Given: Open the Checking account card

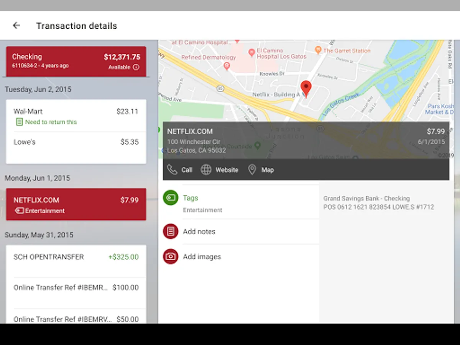Looking at the screenshot, I should [76, 61].
